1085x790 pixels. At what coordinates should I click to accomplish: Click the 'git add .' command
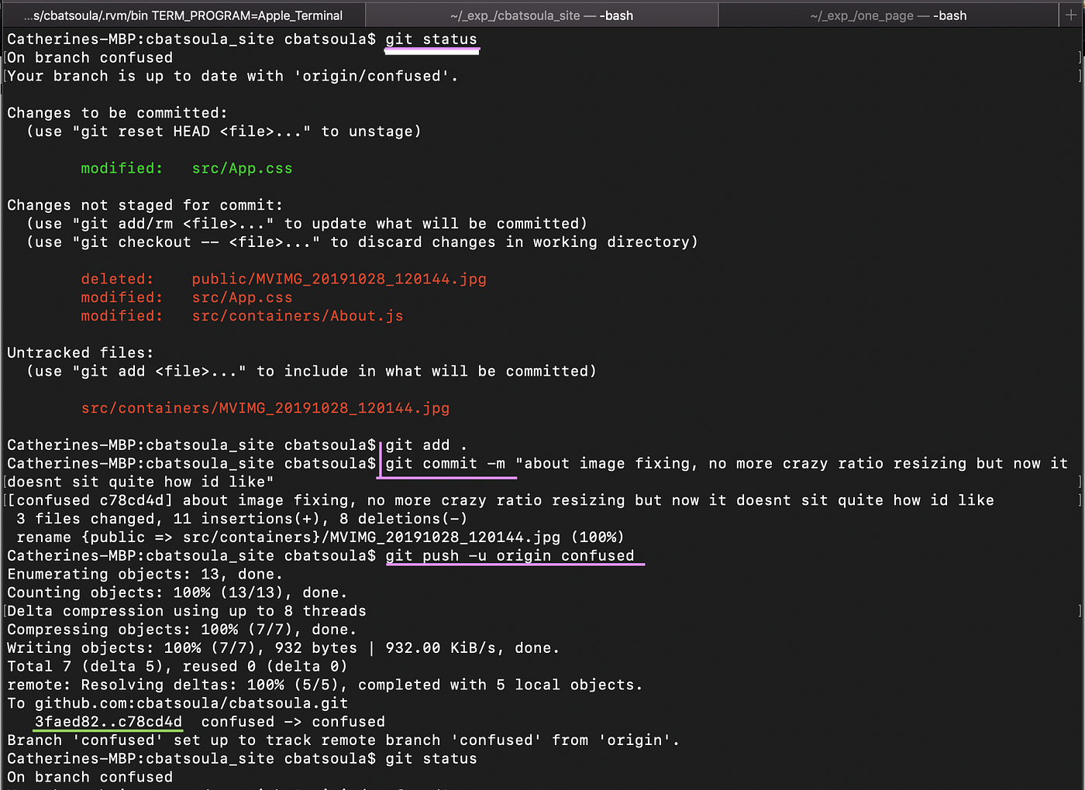pyautogui.click(x=426, y=445)
